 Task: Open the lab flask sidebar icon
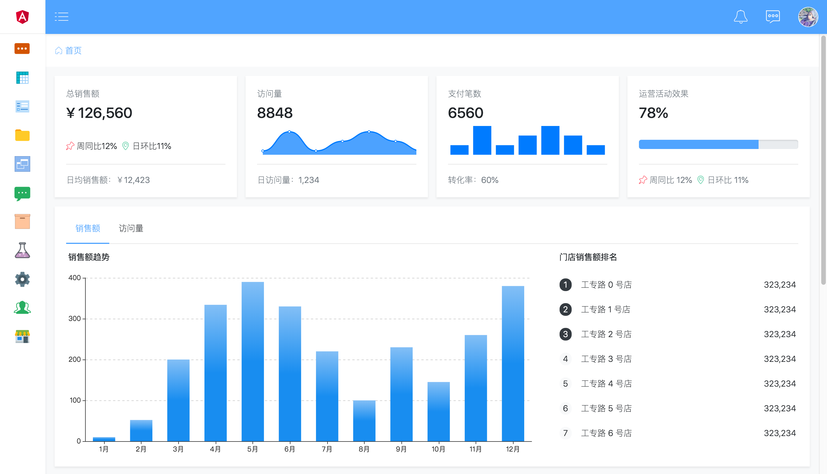(x=22, y=250)
